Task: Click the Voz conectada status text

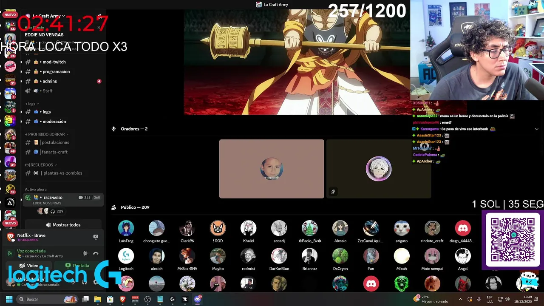Action: pyautogui.click(x=31, y=251)
